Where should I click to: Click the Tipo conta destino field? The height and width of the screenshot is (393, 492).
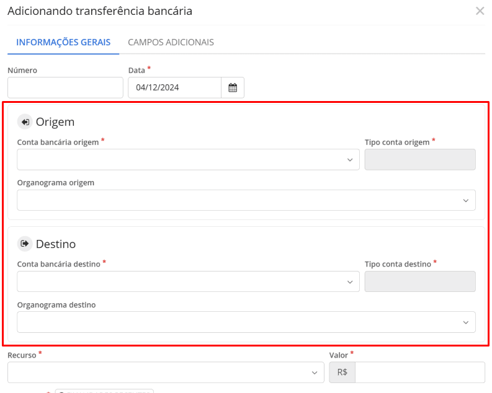coord(420,281)
